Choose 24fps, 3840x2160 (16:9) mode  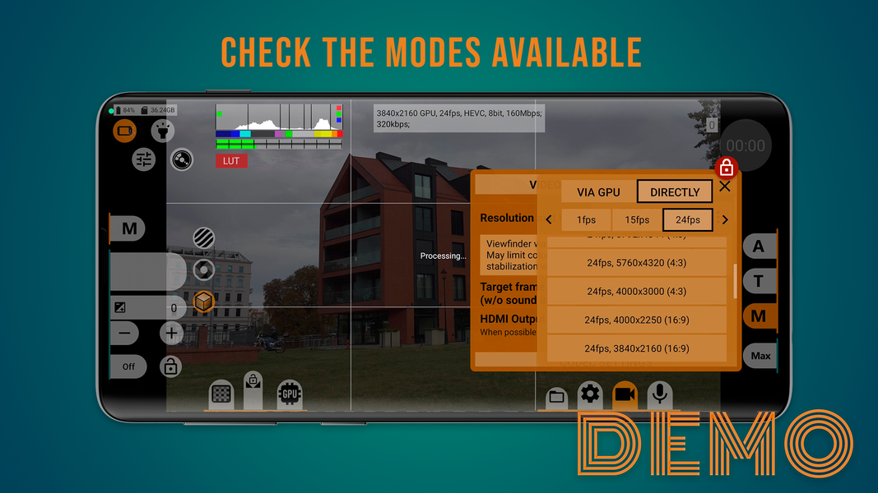[637, 348]
